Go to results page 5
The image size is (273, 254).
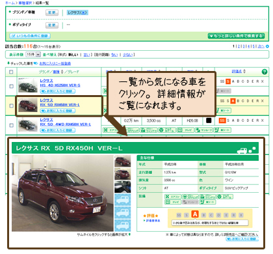click(x=253, y=46)
